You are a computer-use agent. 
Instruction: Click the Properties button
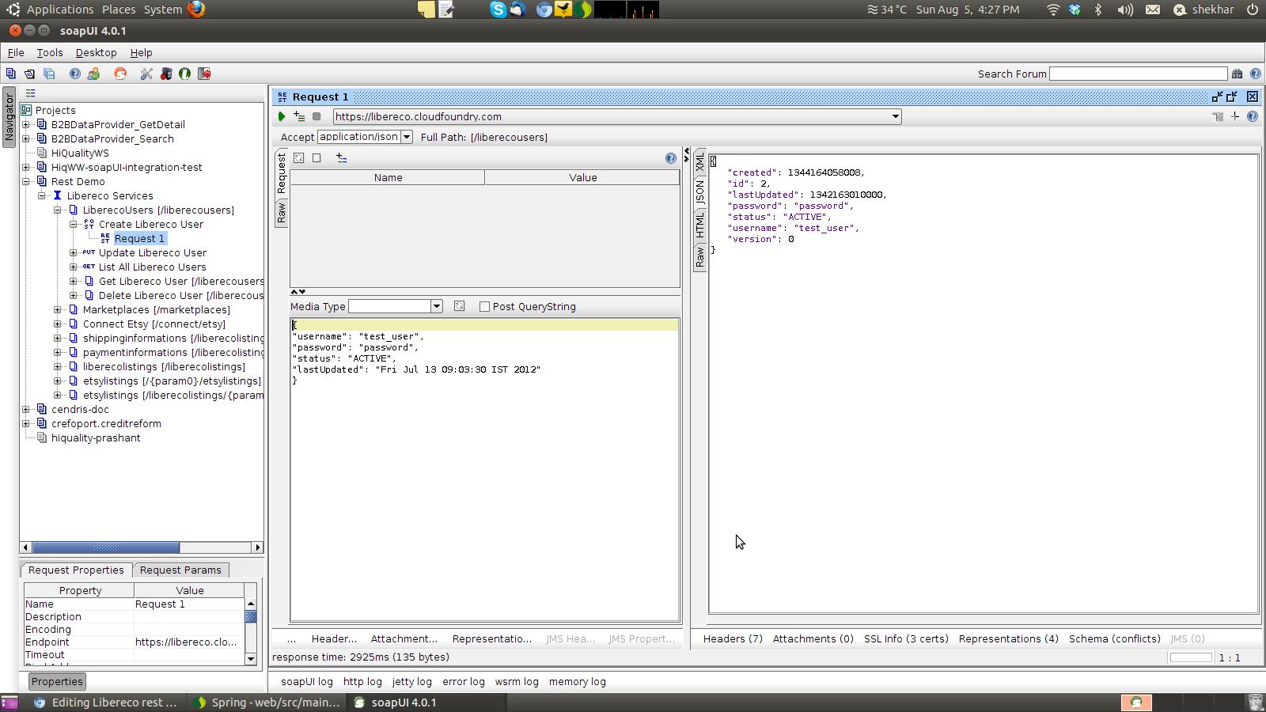pos(57,682)
